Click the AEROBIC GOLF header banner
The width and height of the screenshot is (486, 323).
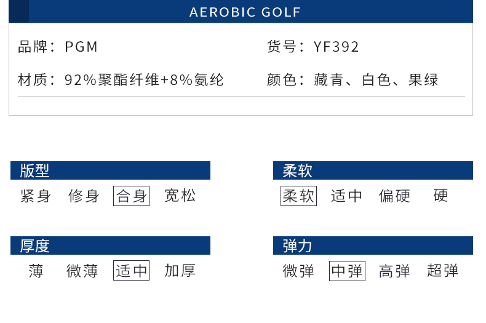pos(241,12)
